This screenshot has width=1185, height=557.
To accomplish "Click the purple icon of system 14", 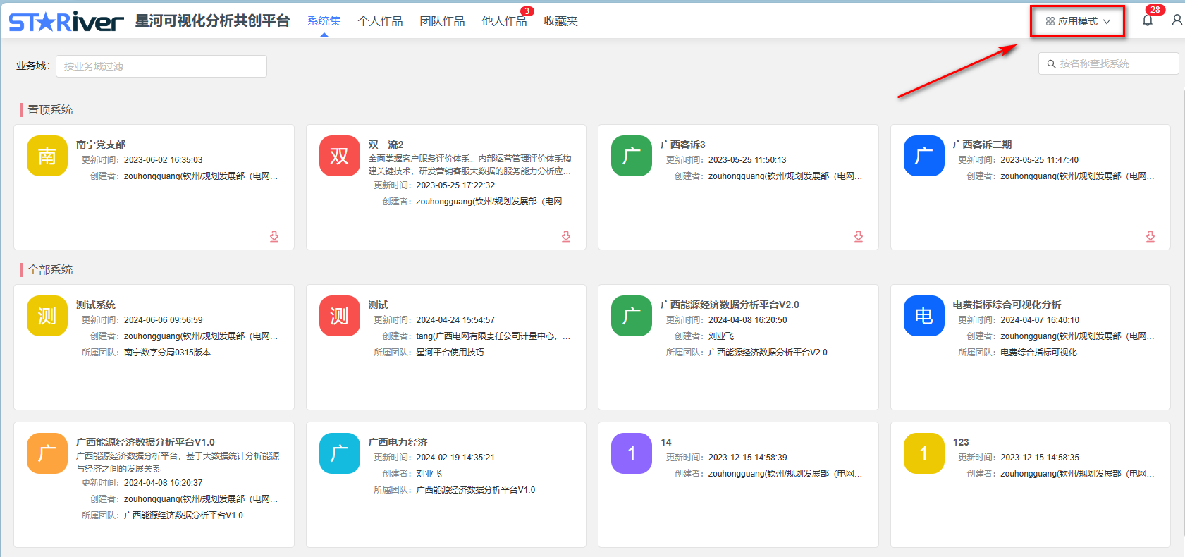I will point(631,453).
